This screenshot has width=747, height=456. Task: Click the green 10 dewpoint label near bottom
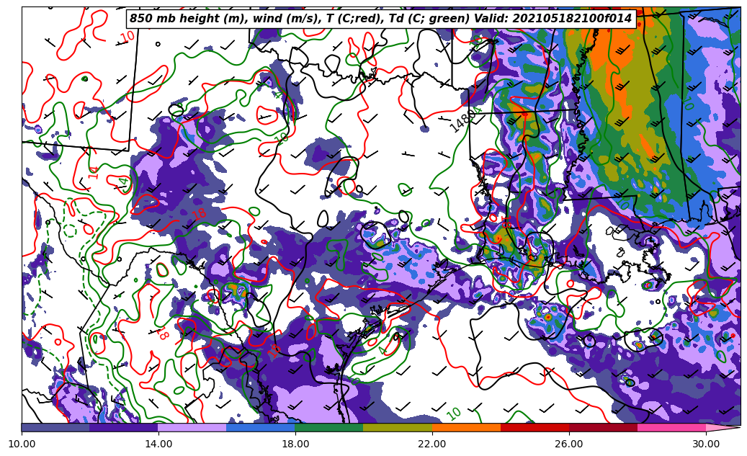[x=454, y=413]
